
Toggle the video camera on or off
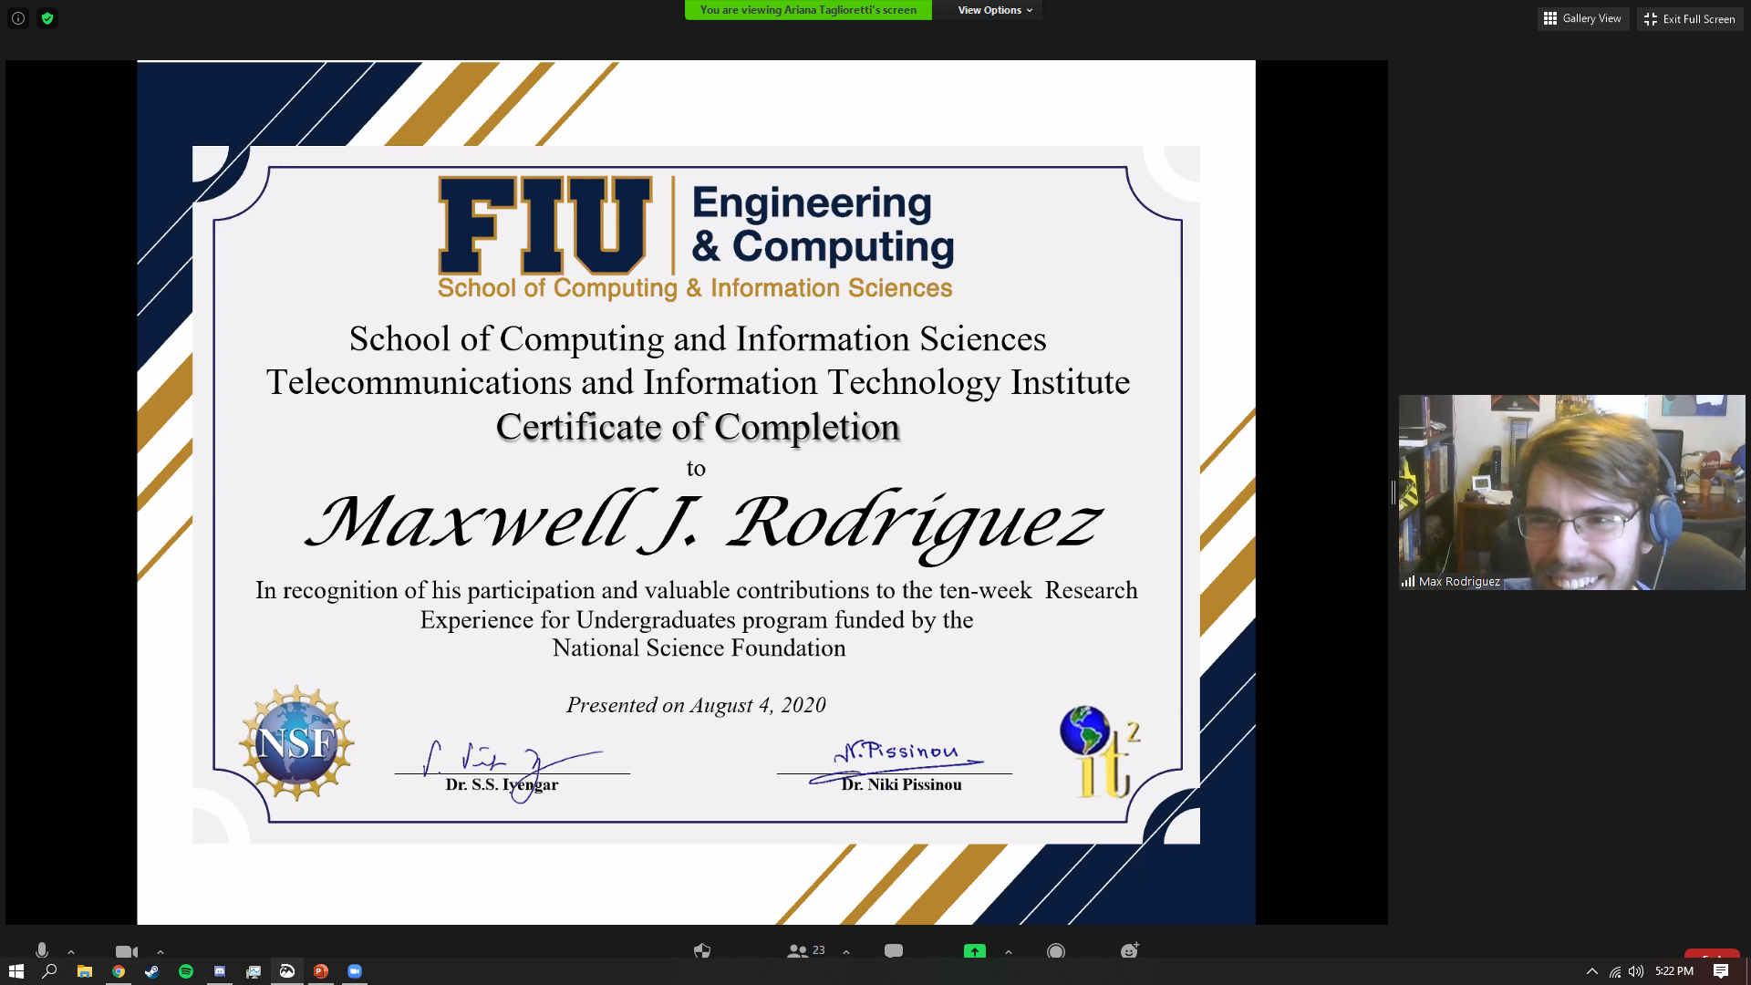pyautogui.click(x=126, y=951)
